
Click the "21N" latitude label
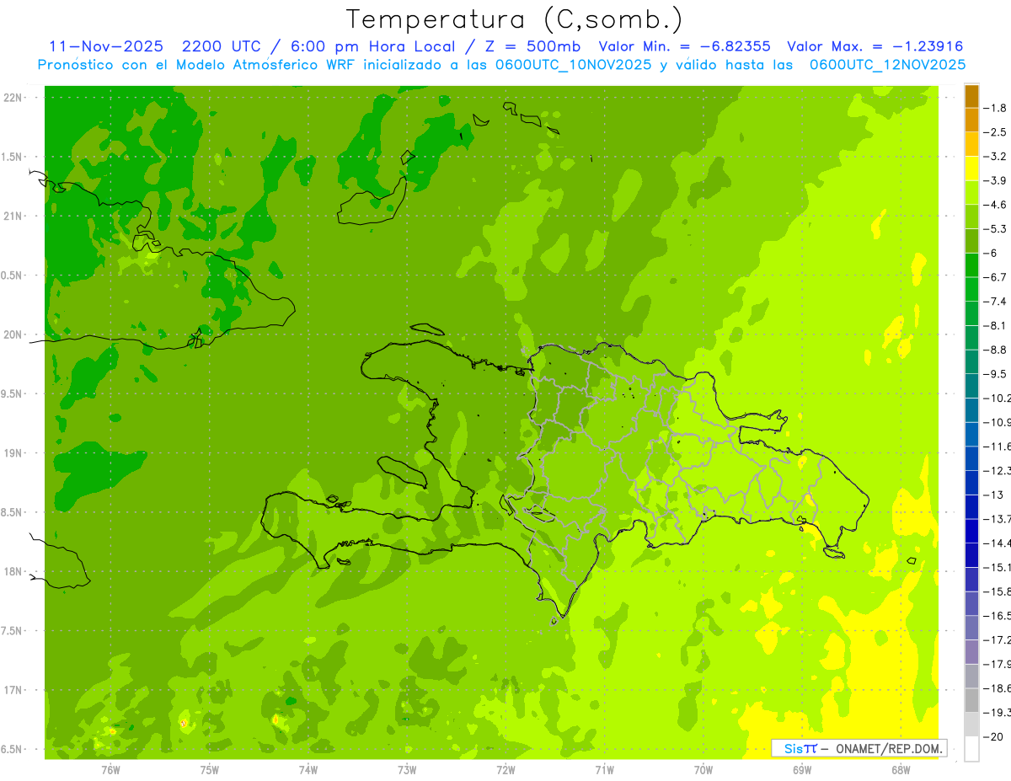click(14, 216)
